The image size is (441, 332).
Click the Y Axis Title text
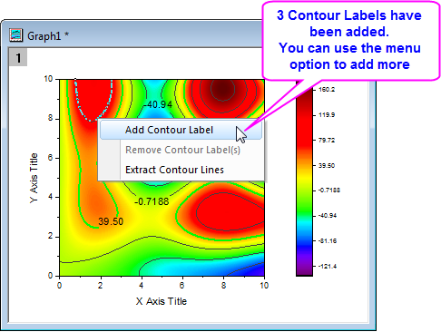[34, 178]
